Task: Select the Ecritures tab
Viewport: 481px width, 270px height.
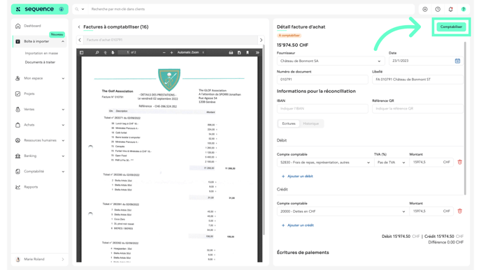Action: [x=289, y=123]
